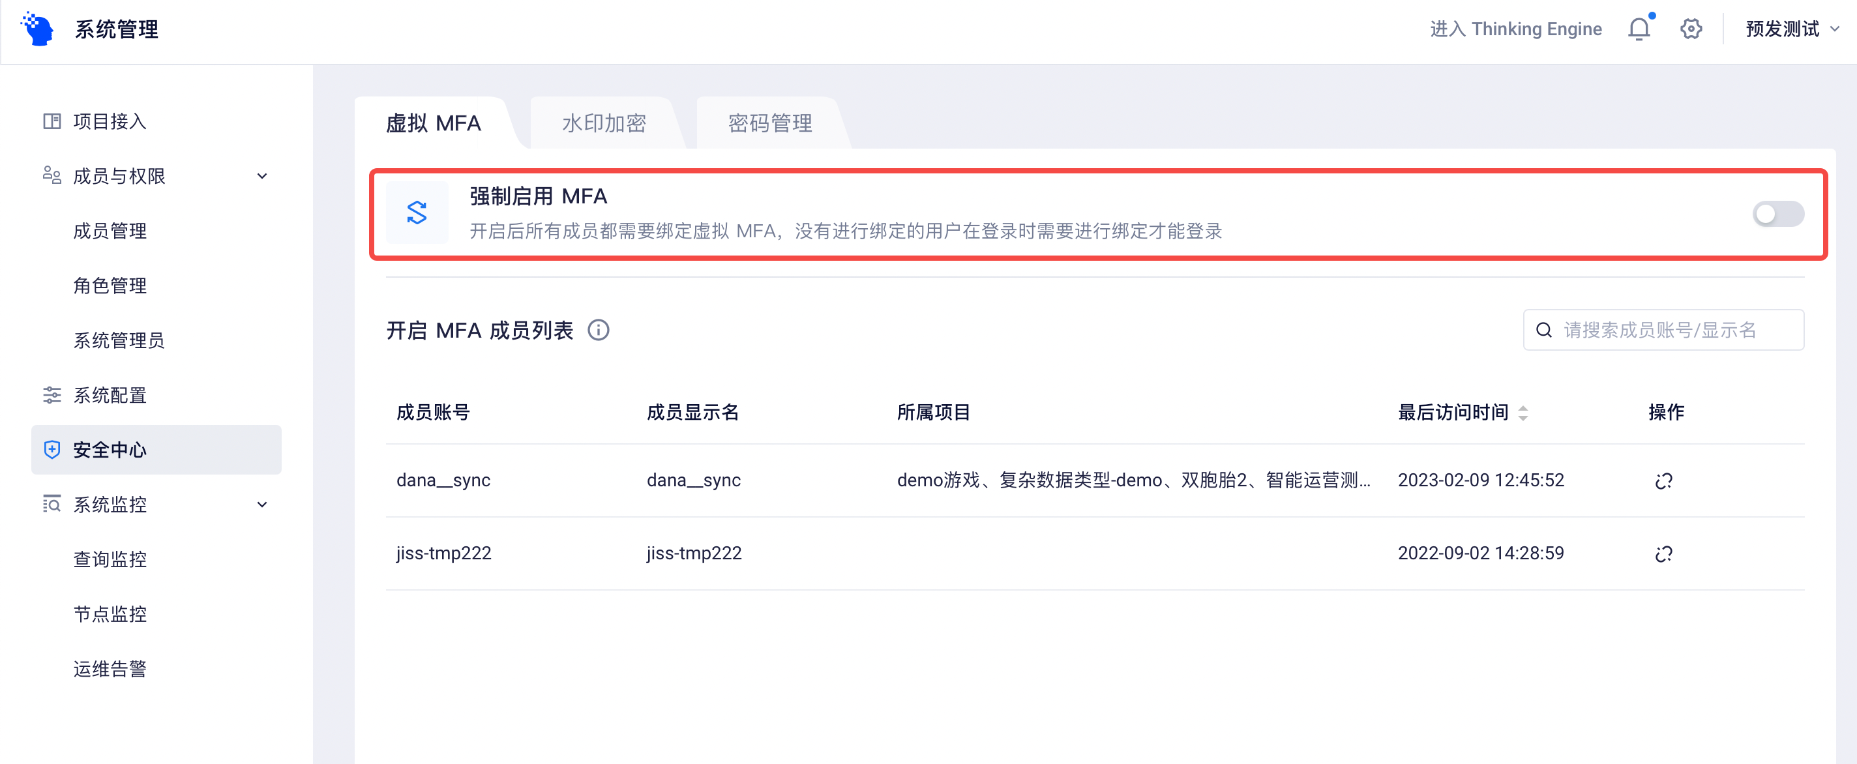Click info icon beside 开启 MFA 成员列表

(599, 330)
